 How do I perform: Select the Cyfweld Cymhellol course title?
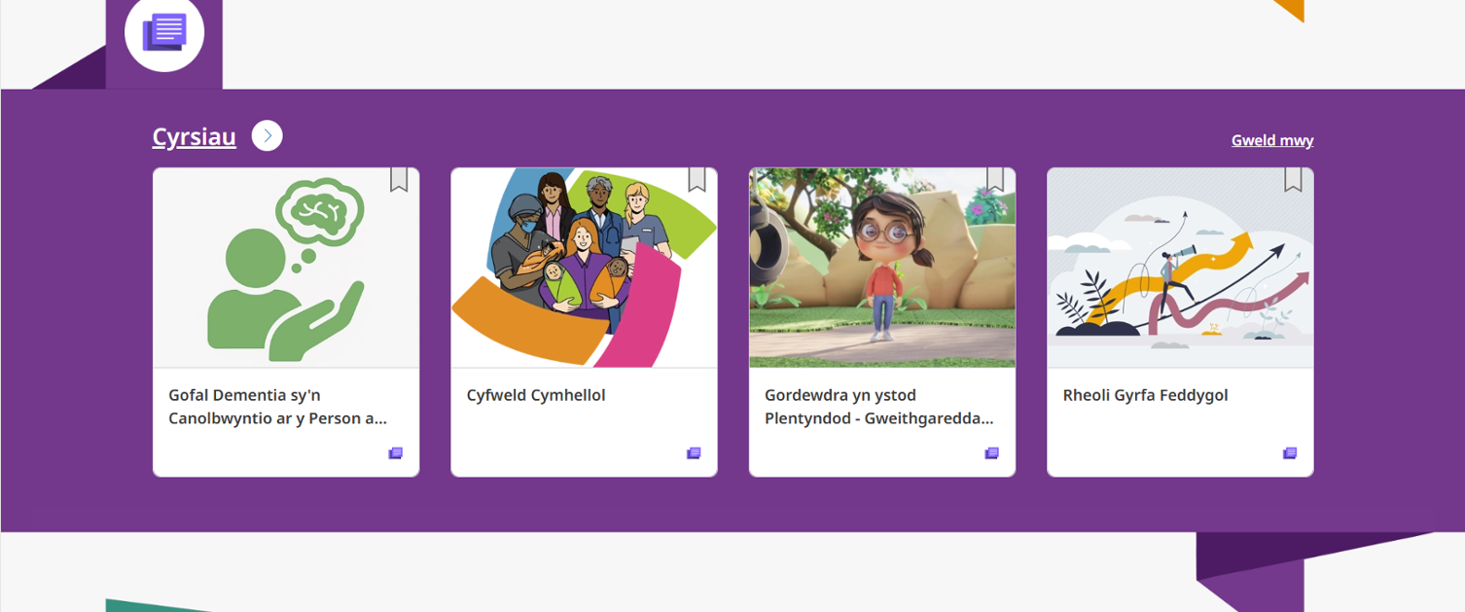[x=536, y=395]
